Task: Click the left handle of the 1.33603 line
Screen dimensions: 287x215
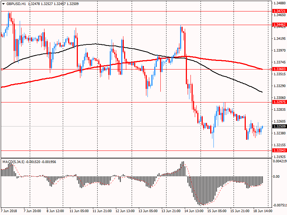Action: click(2, 69)
